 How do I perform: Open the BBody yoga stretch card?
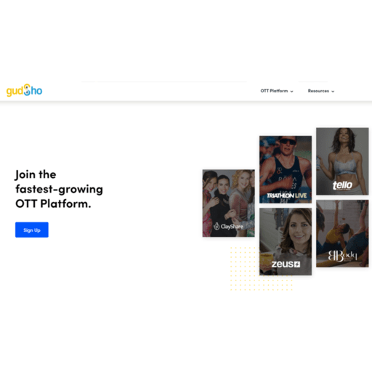coord(342,233)
